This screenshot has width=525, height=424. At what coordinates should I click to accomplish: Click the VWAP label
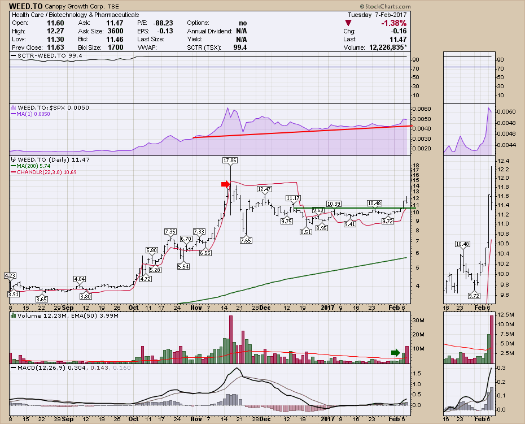coord(147,47)
